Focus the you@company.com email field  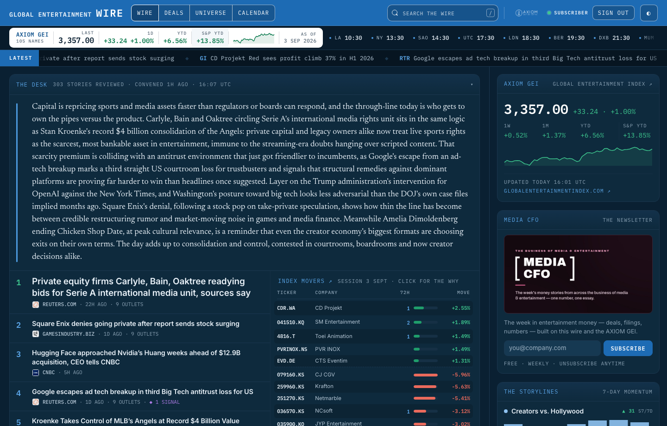pyautogui.click(x=552, y=348)
